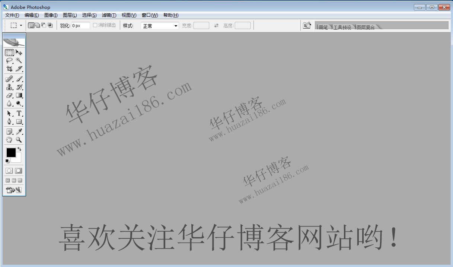Select the Blur tool
Screen dimensions: 453x267
tap(9, 103)
